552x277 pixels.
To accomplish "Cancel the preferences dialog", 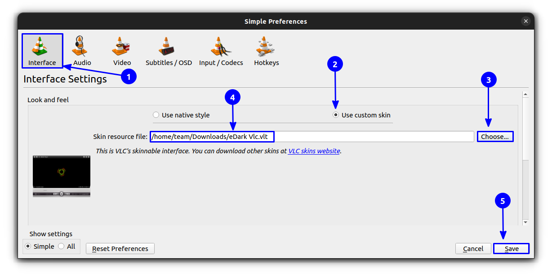I will (x=473, y=249).
